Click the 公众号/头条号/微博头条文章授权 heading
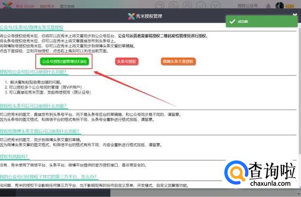Viewport: 301px width, 197px height. pos(32,27)
